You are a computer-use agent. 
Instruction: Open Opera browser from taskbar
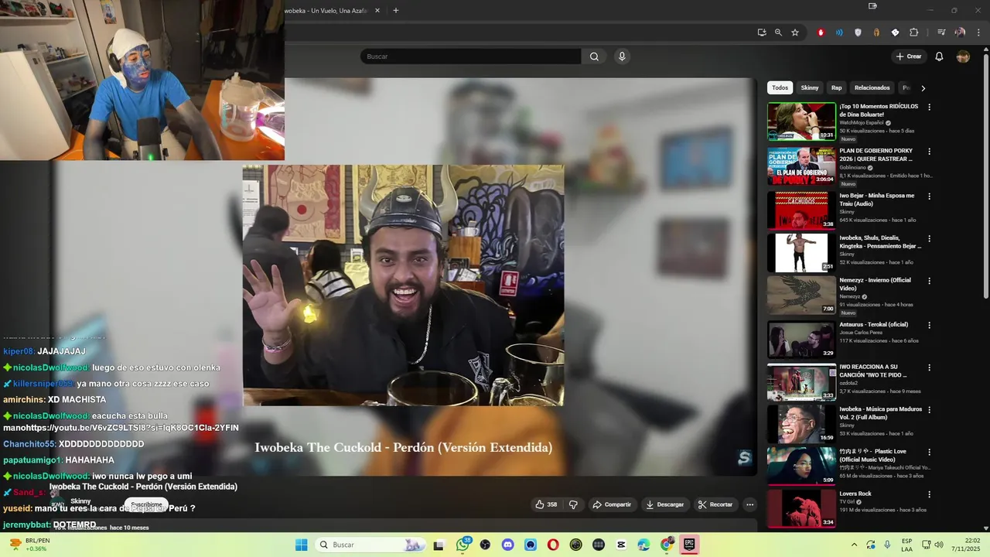(x=553, y=545)
